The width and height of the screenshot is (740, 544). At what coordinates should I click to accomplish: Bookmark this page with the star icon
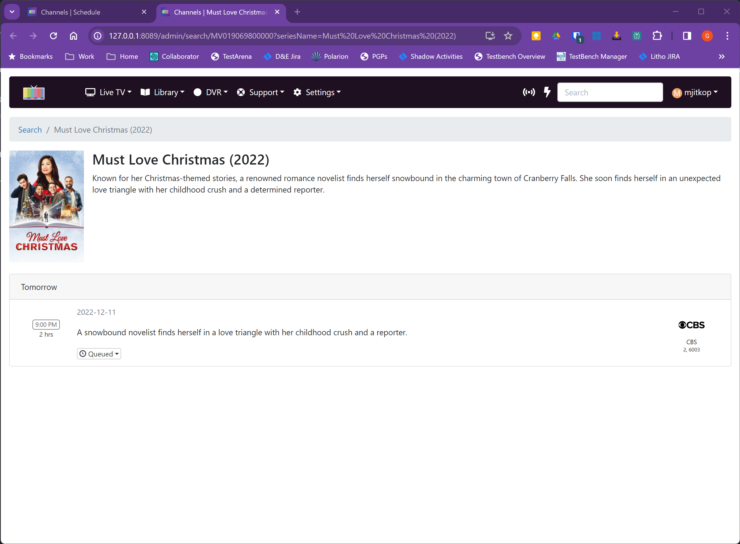pos(508,36)
